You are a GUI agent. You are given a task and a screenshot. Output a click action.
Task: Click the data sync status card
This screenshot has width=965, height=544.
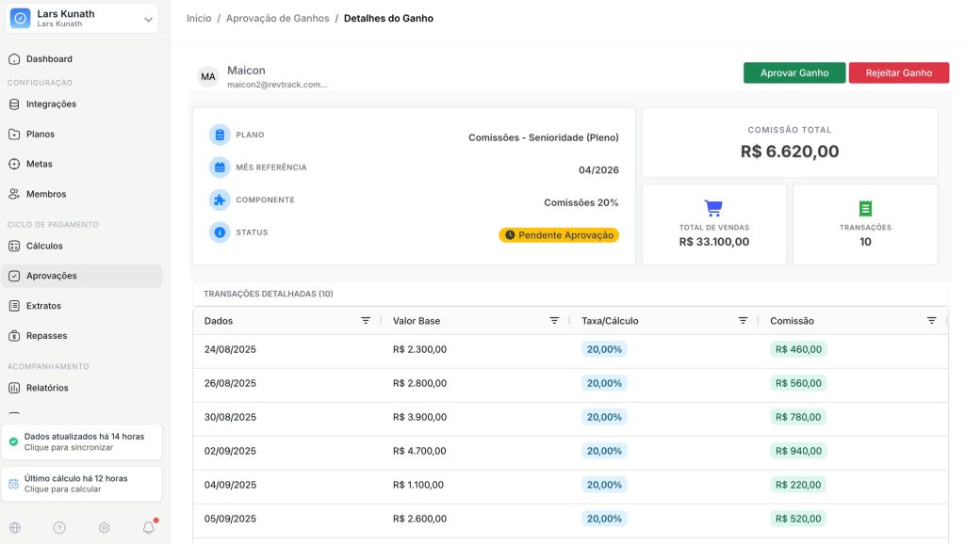point(82,441)
